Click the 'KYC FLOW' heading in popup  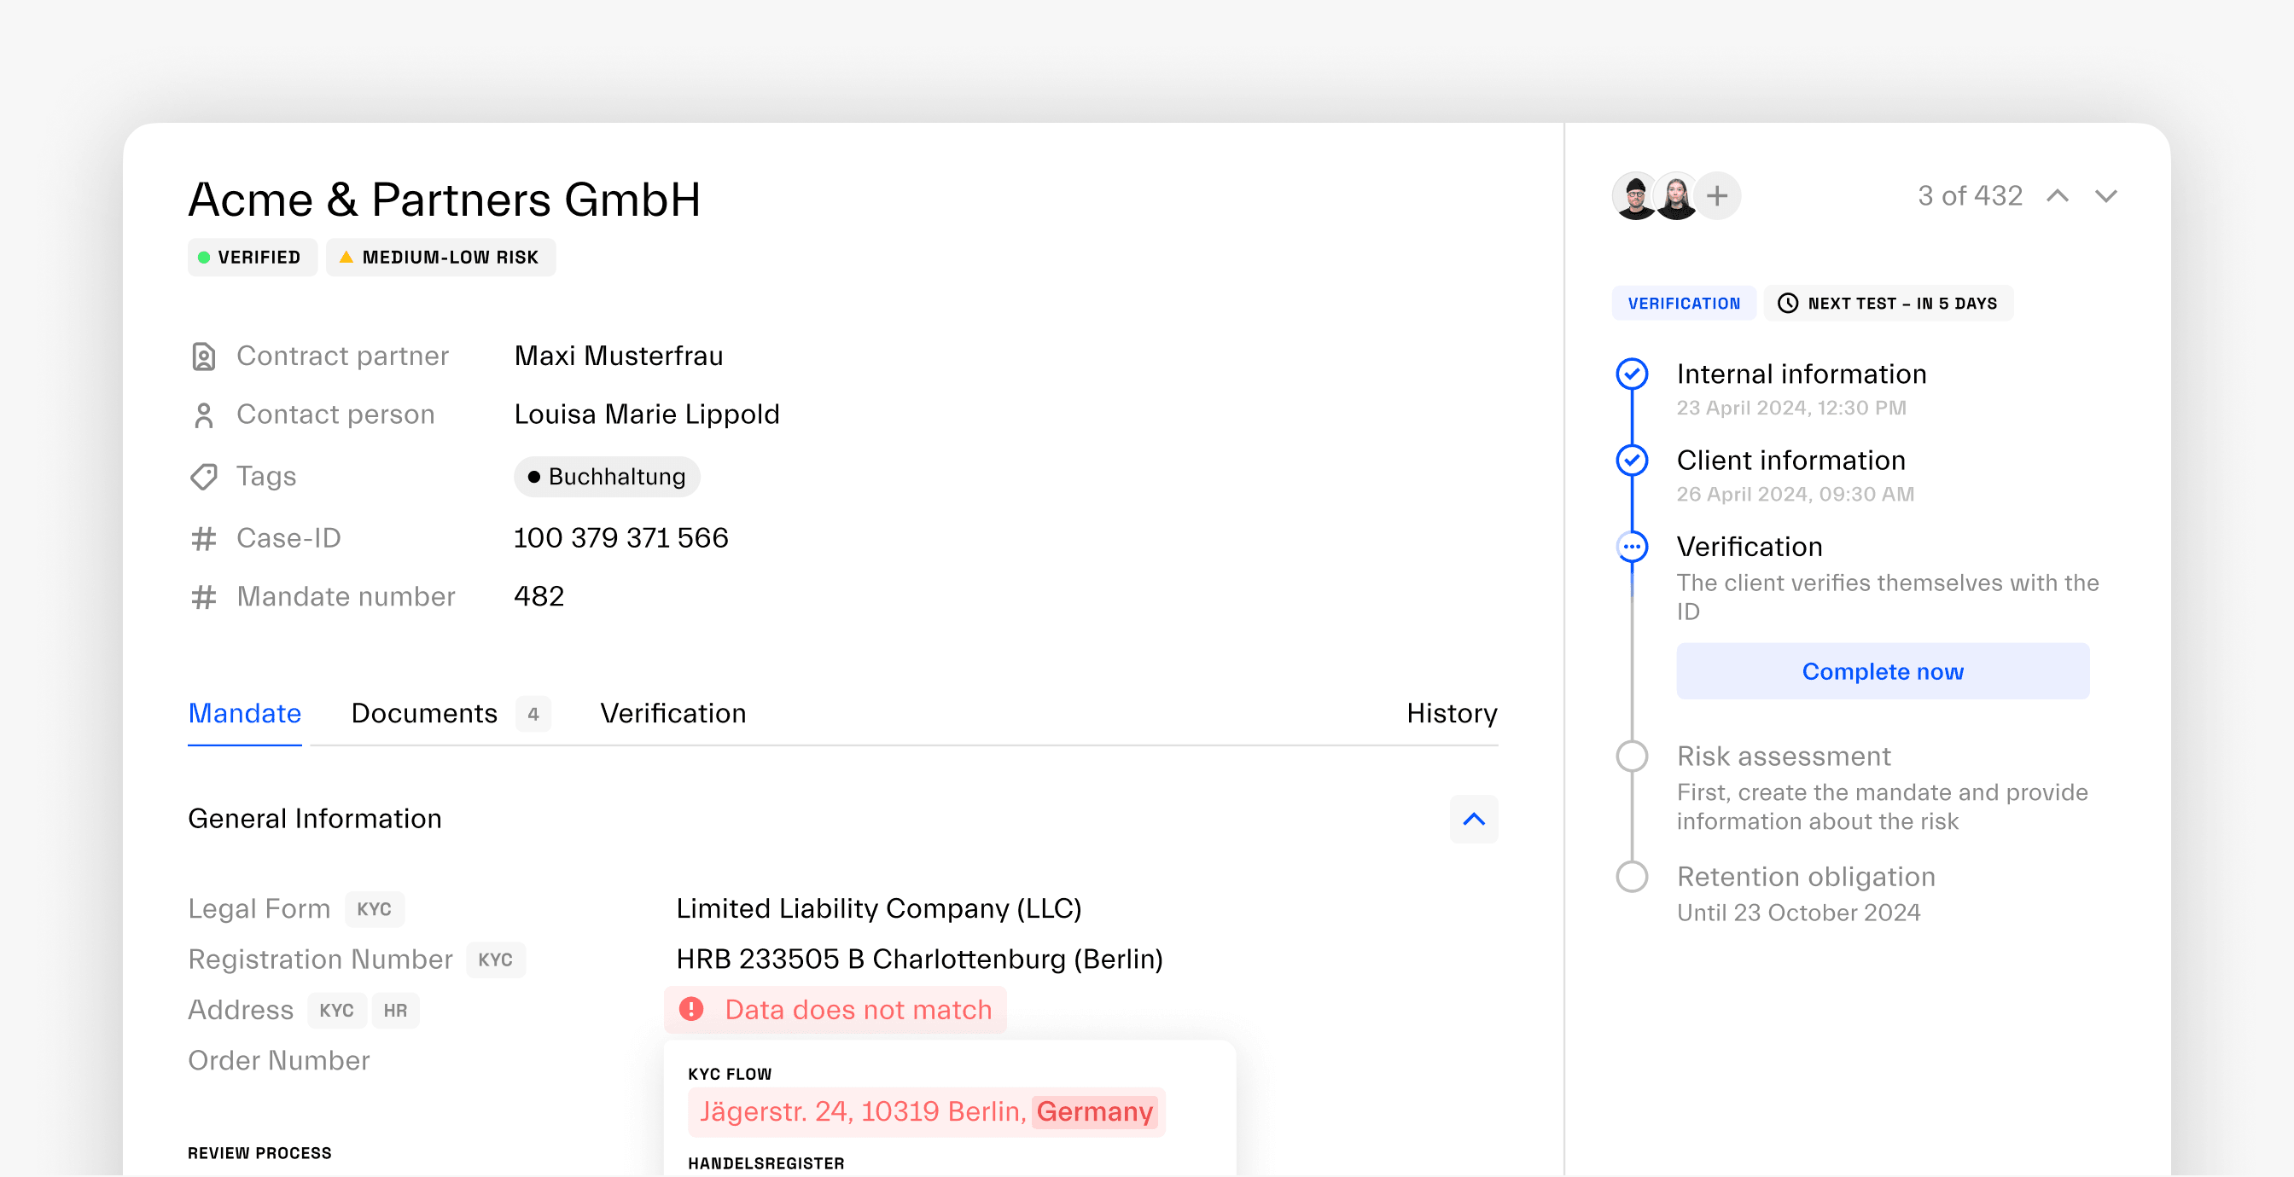(730, 1075)
